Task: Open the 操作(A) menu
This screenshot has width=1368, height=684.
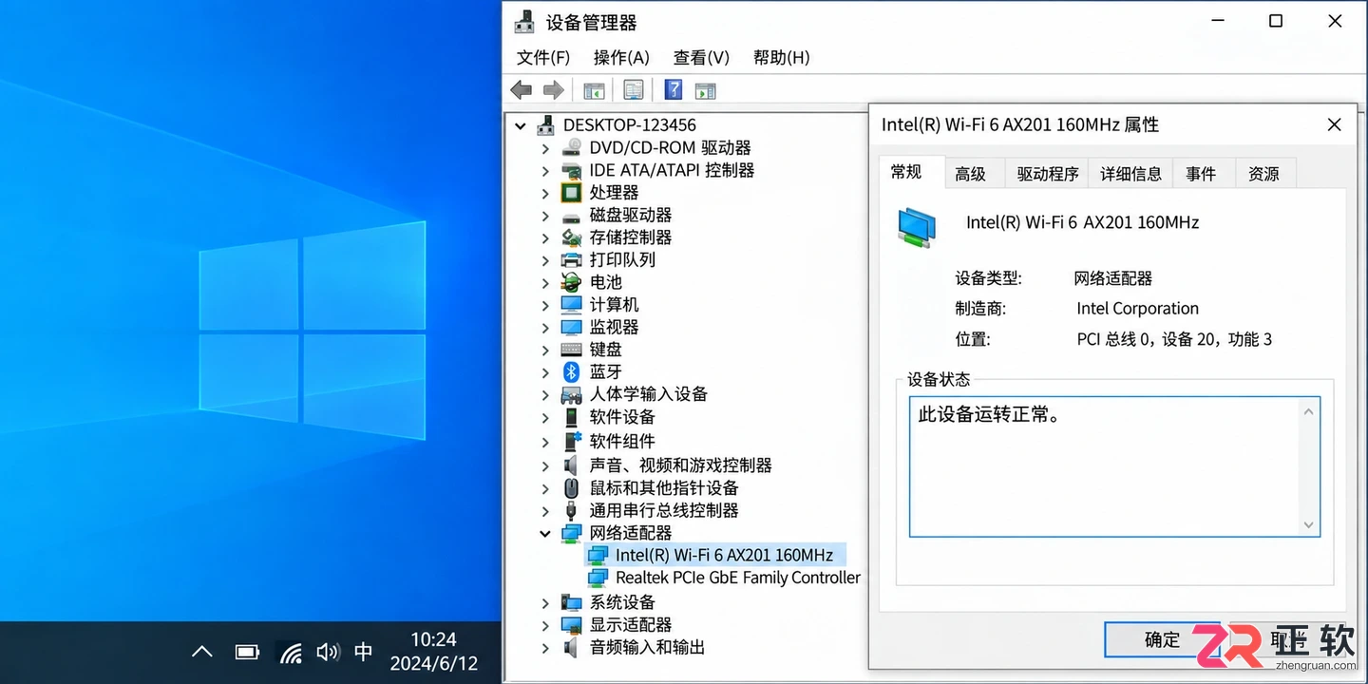Action: tap(621, 58)
